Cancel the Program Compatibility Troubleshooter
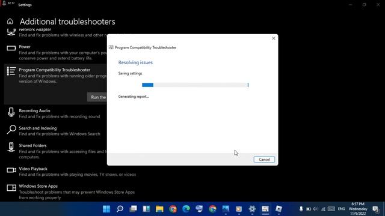The height and width of the screenshot is (216, 385). (264, 160)
